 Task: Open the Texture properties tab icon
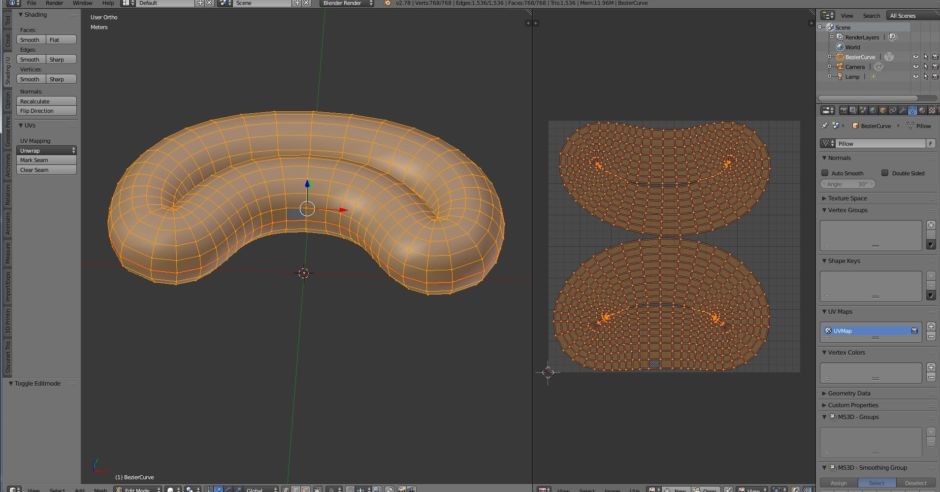pyautogui.click(x=932, y=110)
